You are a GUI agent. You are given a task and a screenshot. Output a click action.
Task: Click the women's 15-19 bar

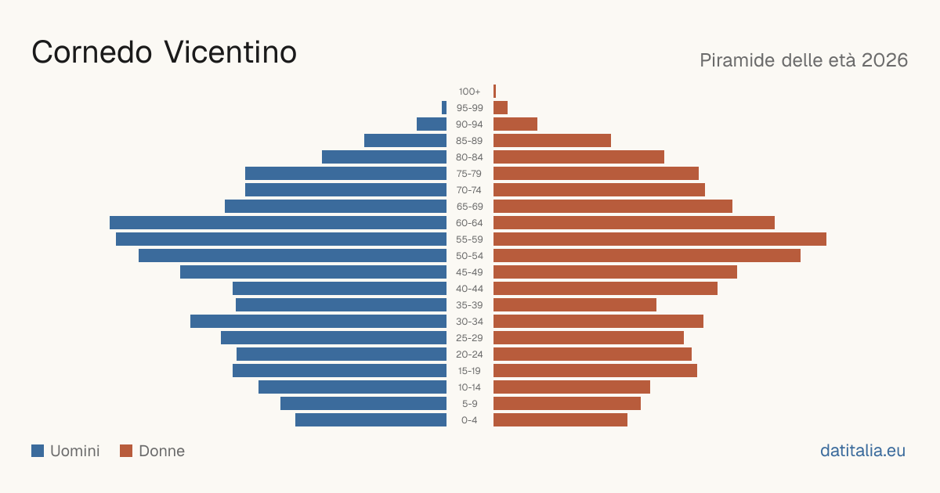(595, 371)
